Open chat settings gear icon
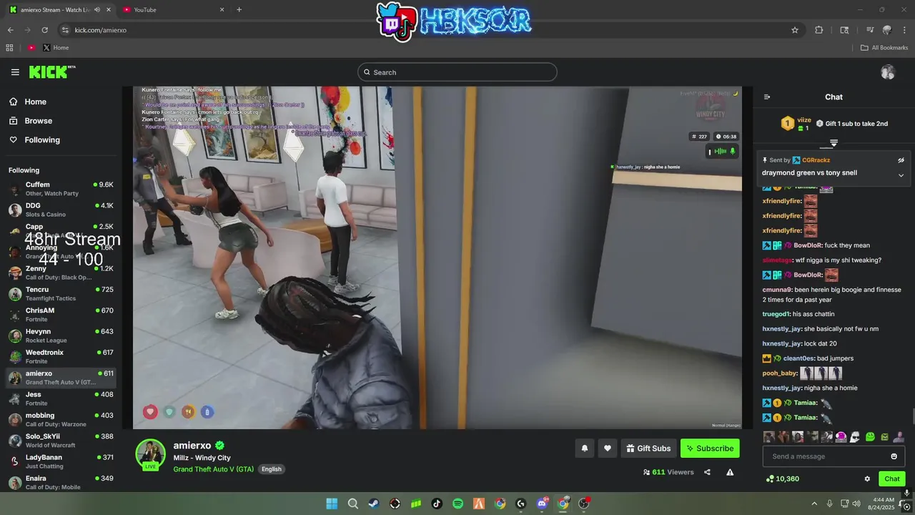 pos(867,479)
